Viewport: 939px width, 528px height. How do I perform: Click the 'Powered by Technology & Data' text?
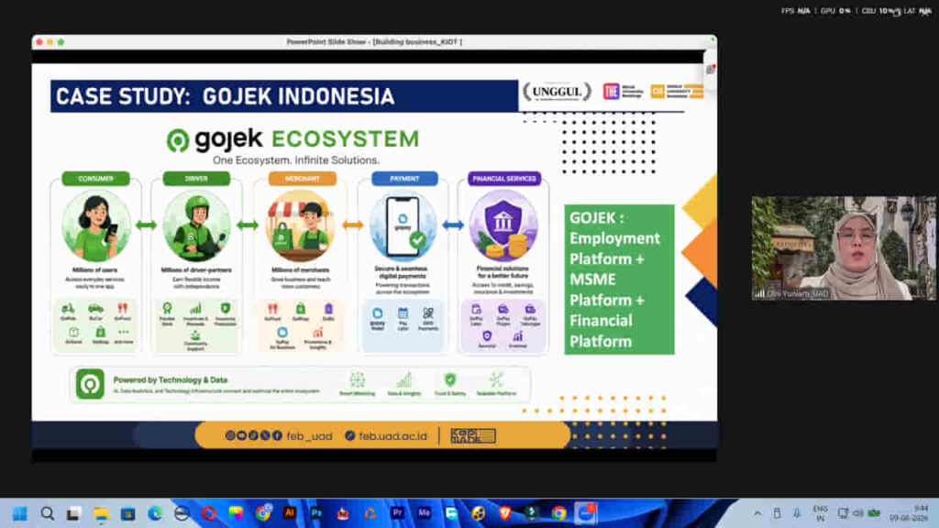point(170,379)
